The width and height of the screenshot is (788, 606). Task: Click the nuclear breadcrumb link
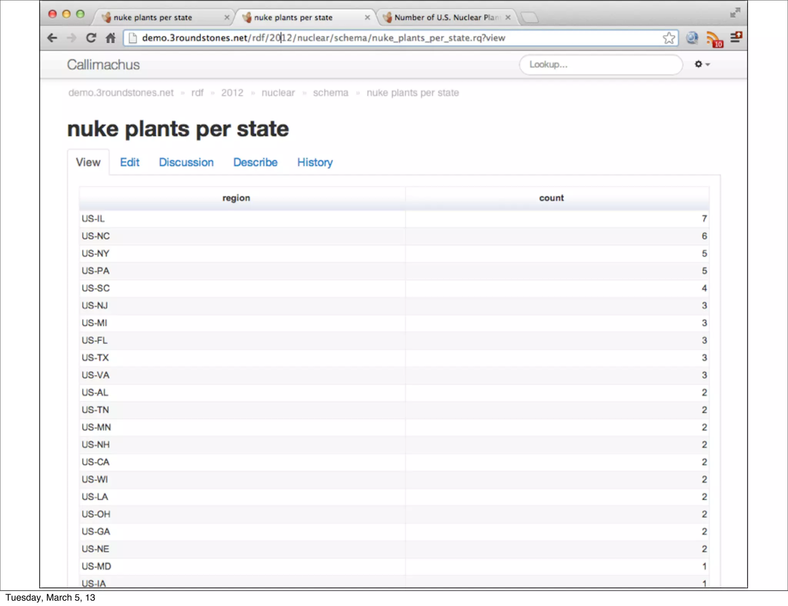[278, 93]
